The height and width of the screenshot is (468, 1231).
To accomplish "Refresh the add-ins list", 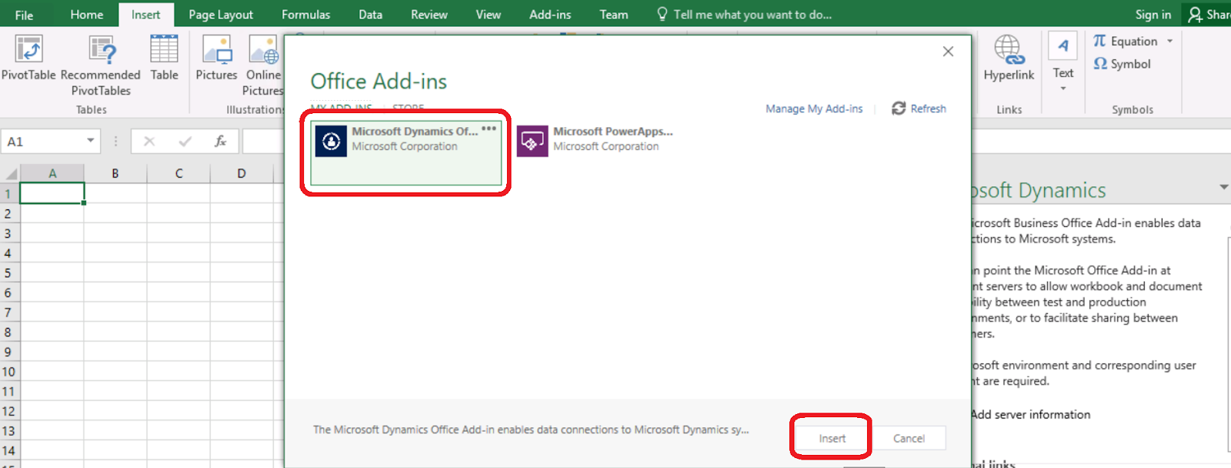I will 919,109.
